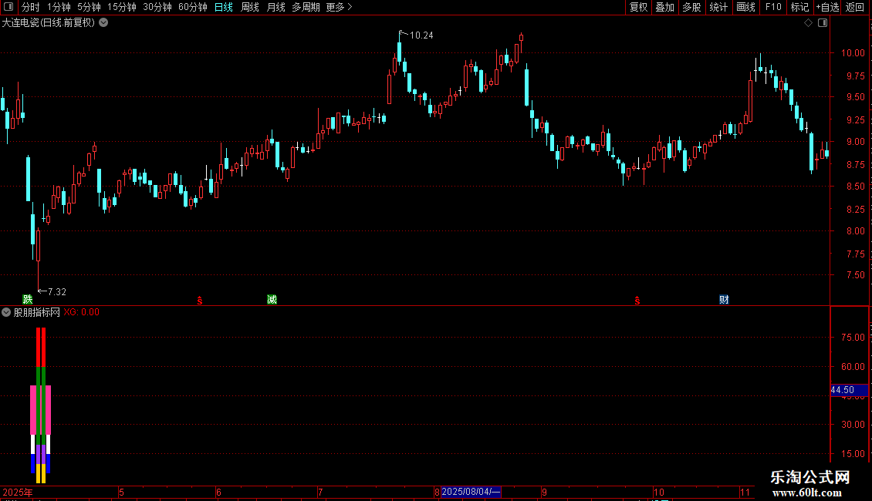Switch to 周线 weekly chart
This screenshot has height=501, width=872.
coord(250,7)
